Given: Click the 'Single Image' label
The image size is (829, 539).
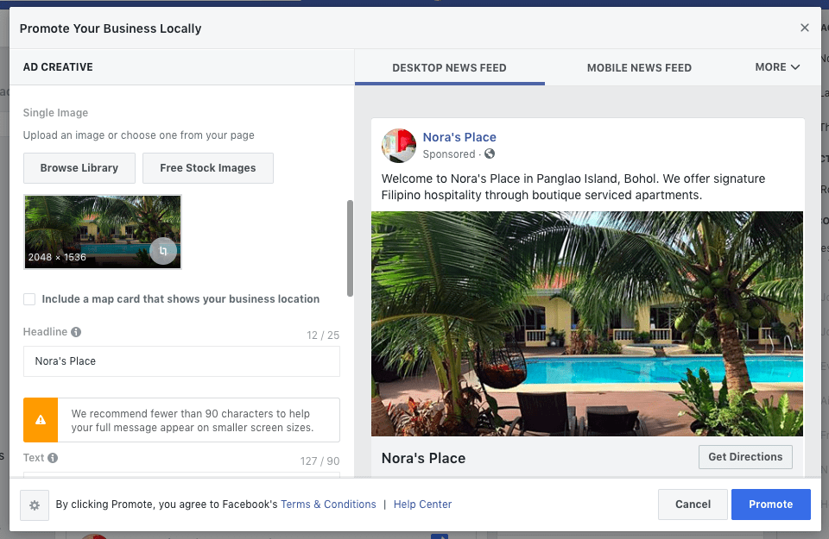Looking at the screenshot, I should coord(55,112).
